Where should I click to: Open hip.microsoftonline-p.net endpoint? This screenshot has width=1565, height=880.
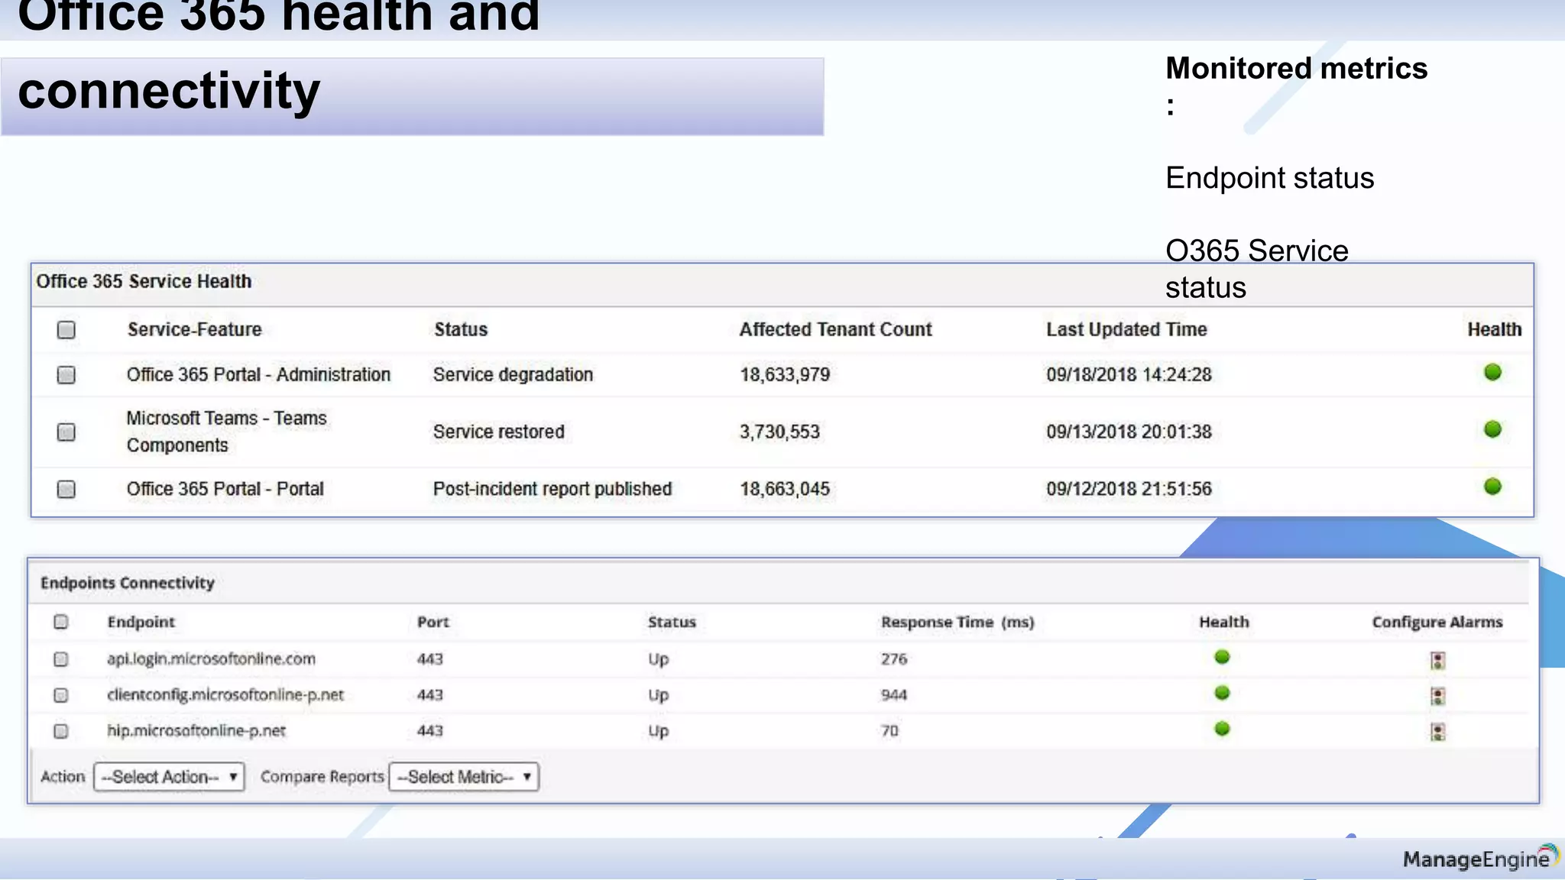click(x=196, y=730)
